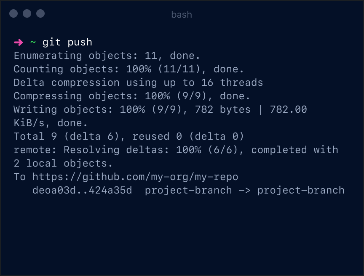Screen dimensions: 364x276
Task: Click the Writing objects 782 bytes line
Action: tap(160, 109)
